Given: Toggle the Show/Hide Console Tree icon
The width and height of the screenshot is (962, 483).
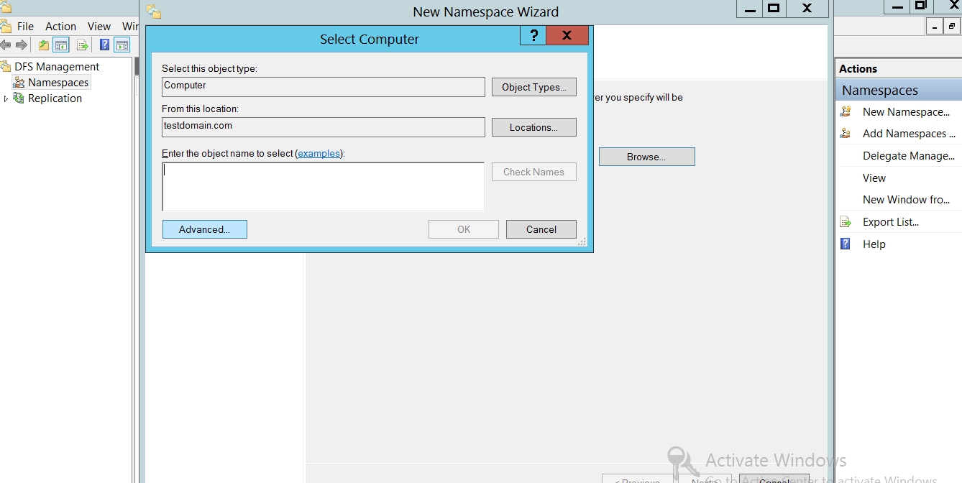Looking at the screenshot, I should pyautogui.click(x=62, y=45).
